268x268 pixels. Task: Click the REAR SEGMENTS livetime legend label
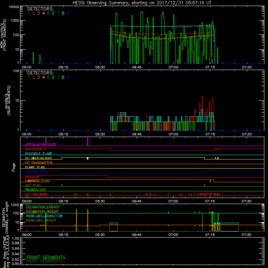(x=45, y=261)
